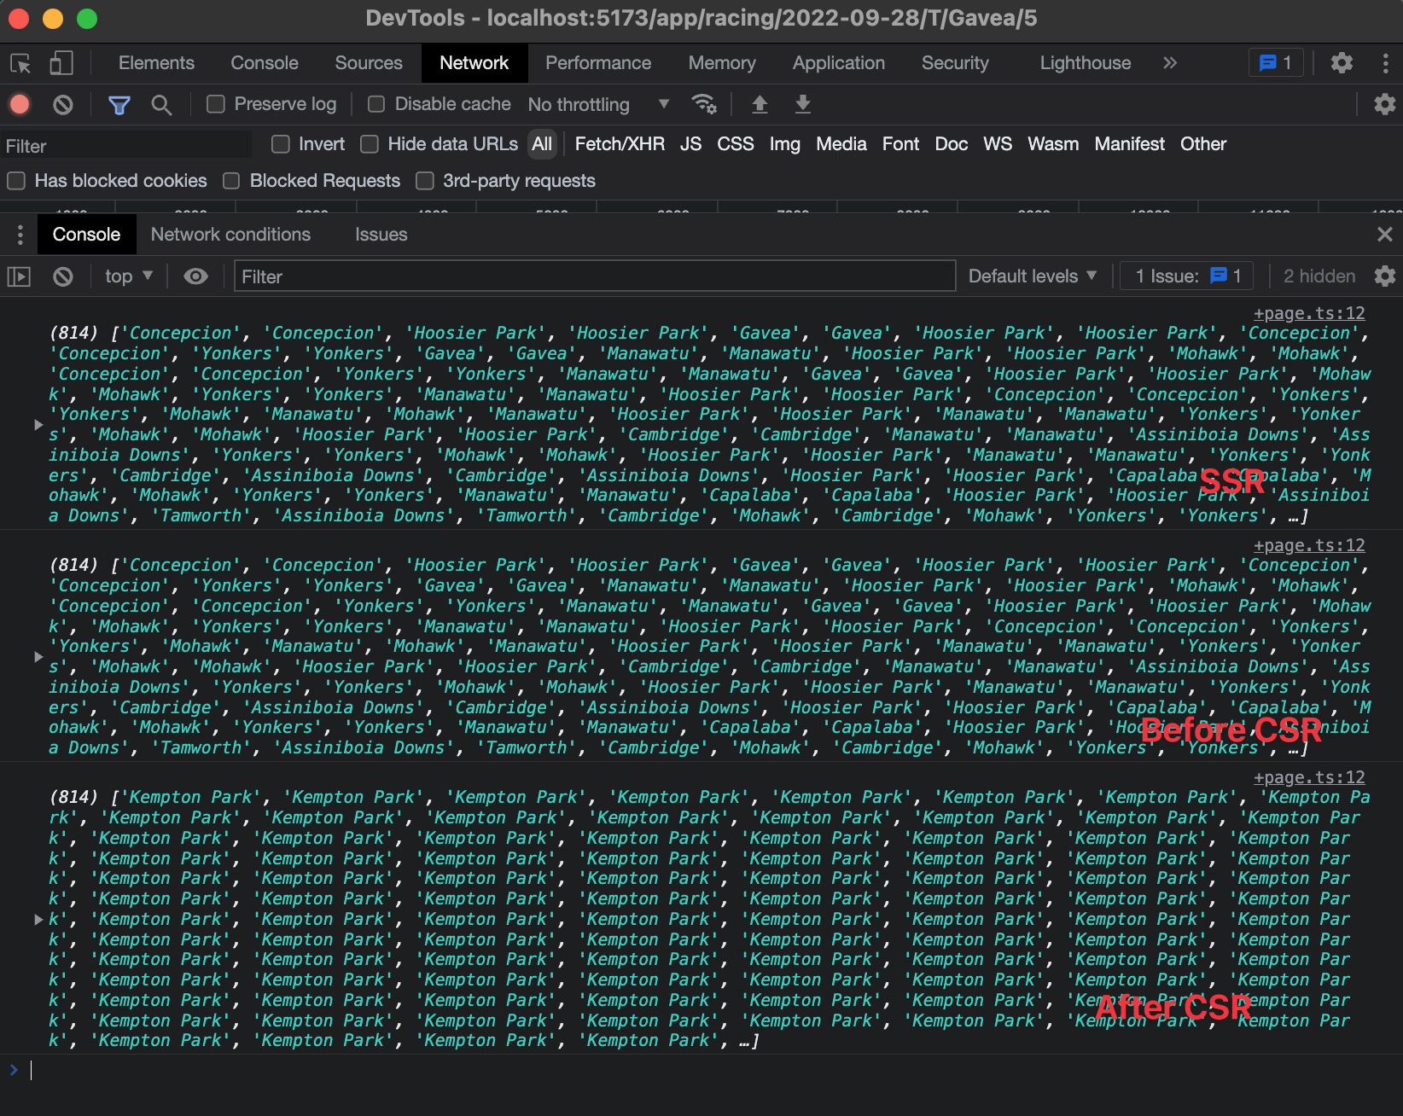Switch to the Sources tab
The height and width of the screenshot is (1116, 1403).
click(x=369, y=63)
